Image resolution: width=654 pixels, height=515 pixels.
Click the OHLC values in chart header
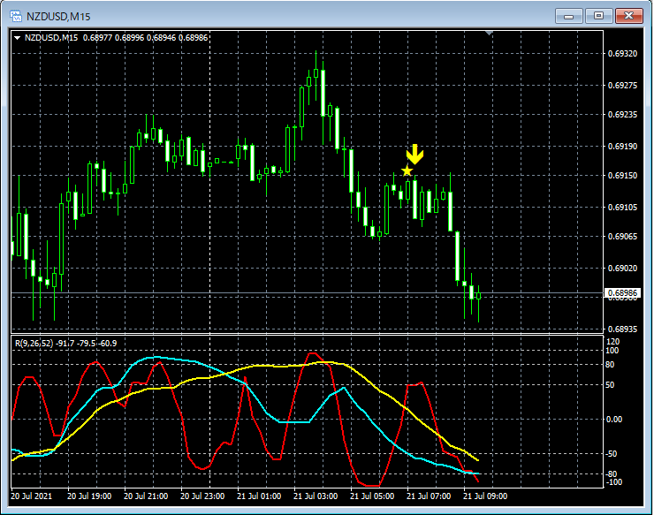(x=145, y=38)
